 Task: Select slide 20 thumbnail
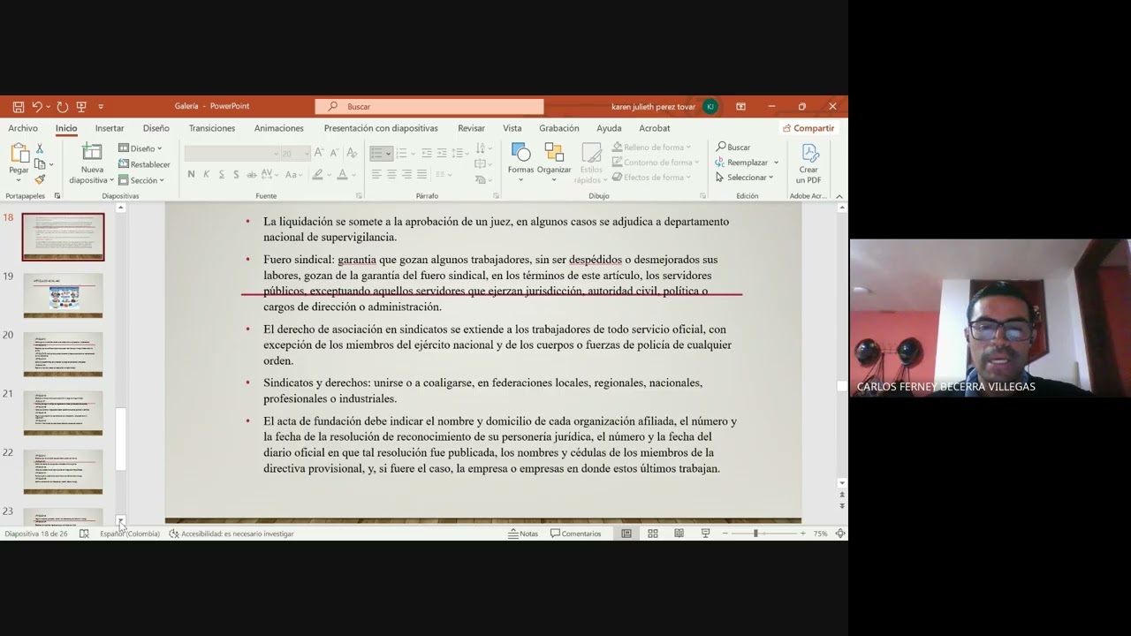coord(63,354)
